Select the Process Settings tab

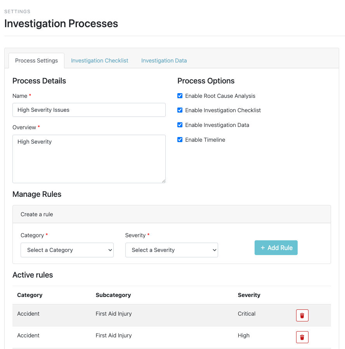[36, 61]
